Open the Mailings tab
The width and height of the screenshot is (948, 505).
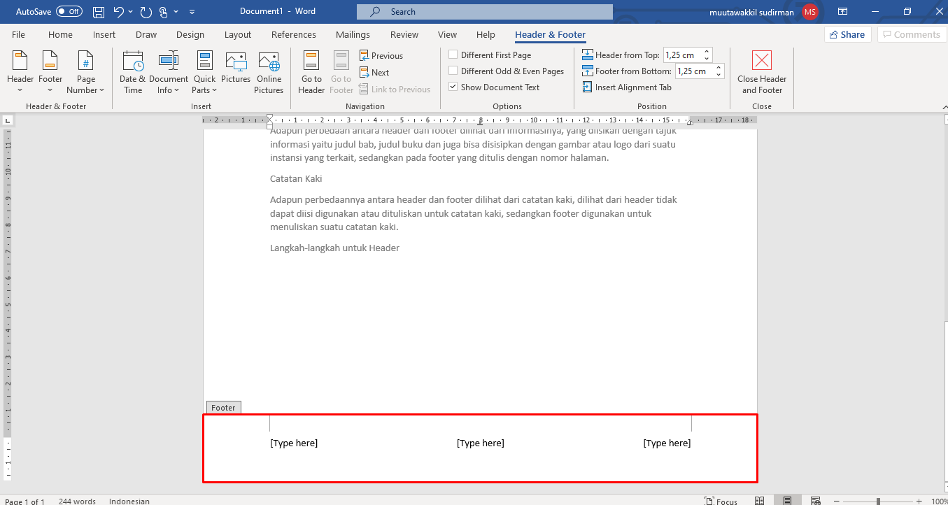point(353,34)
